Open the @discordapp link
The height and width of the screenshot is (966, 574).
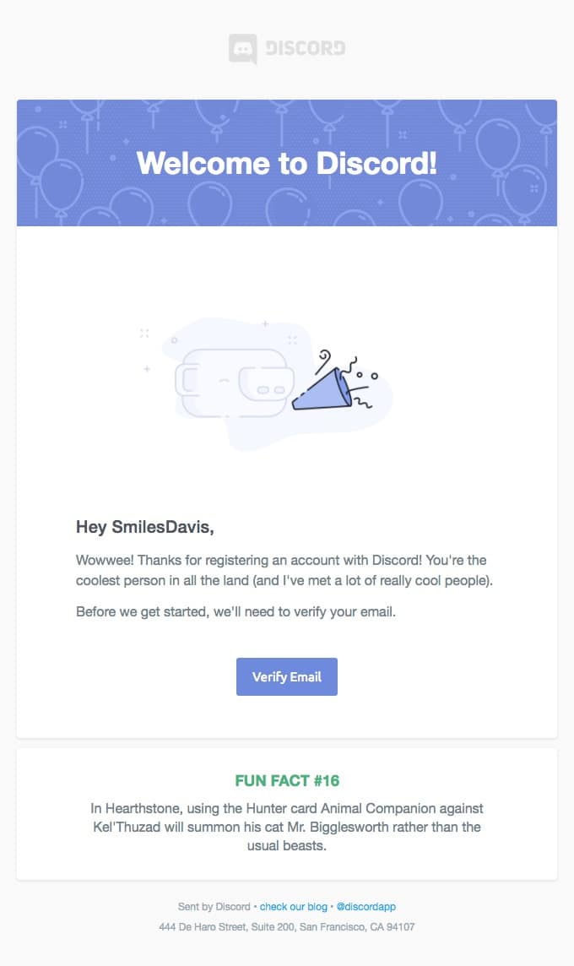pos(366,907)
